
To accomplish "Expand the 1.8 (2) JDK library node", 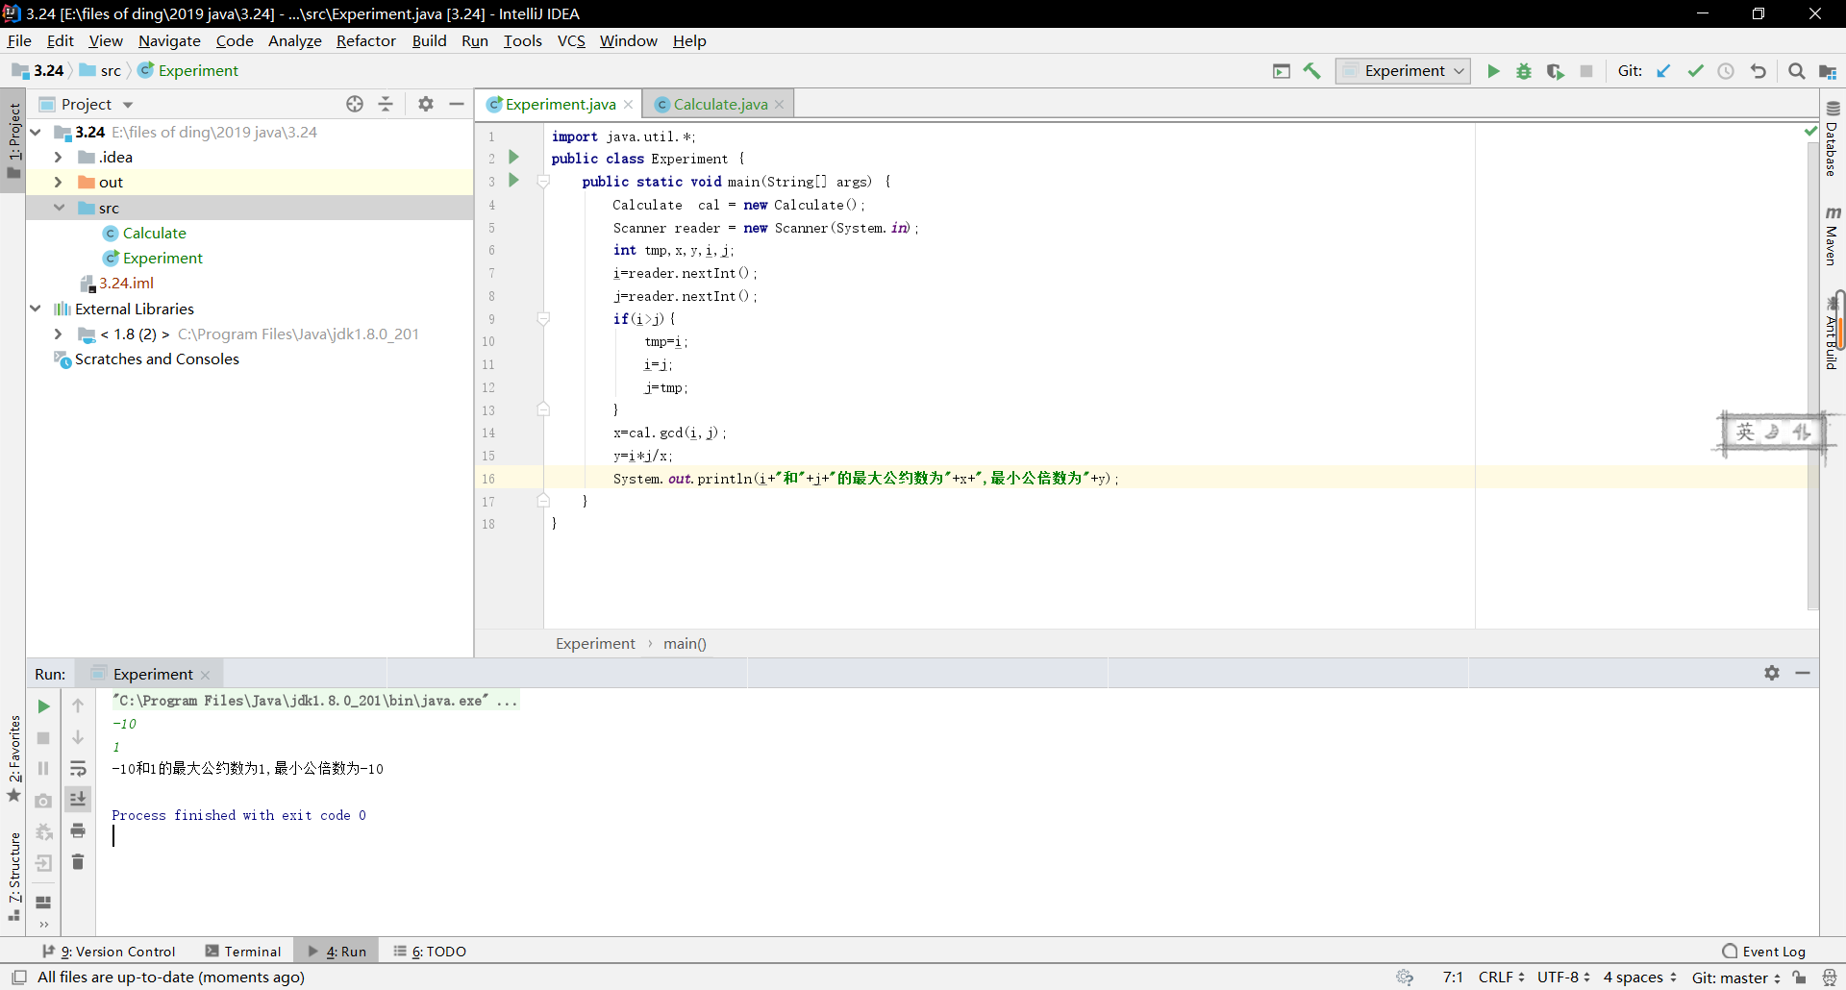I will (59, 334).
